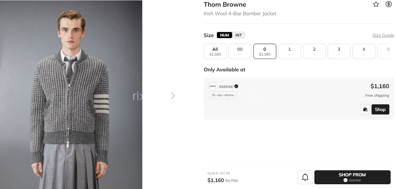Select size 0 priced at $1,160
The image size is (396, 189).
[265, 51]
